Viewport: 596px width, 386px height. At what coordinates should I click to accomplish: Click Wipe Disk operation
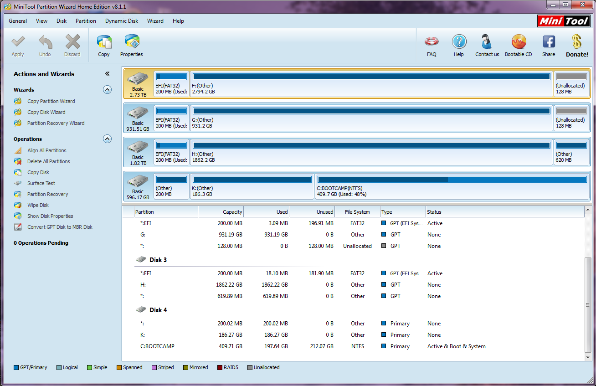pyautogui.click(x=38, y=205)
